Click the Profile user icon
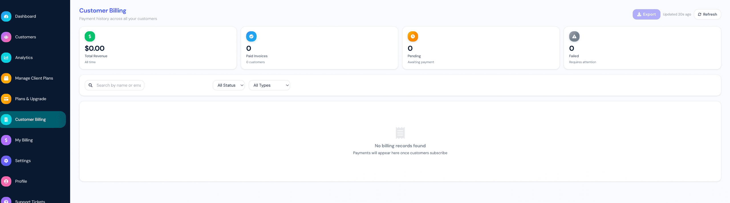The height and width of the screenshot is (203, 730). coord(6,181)
